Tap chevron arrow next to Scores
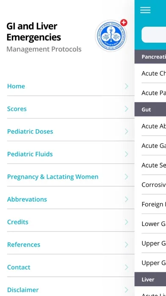Screen dimensions: 166x296 click(127, 109)
